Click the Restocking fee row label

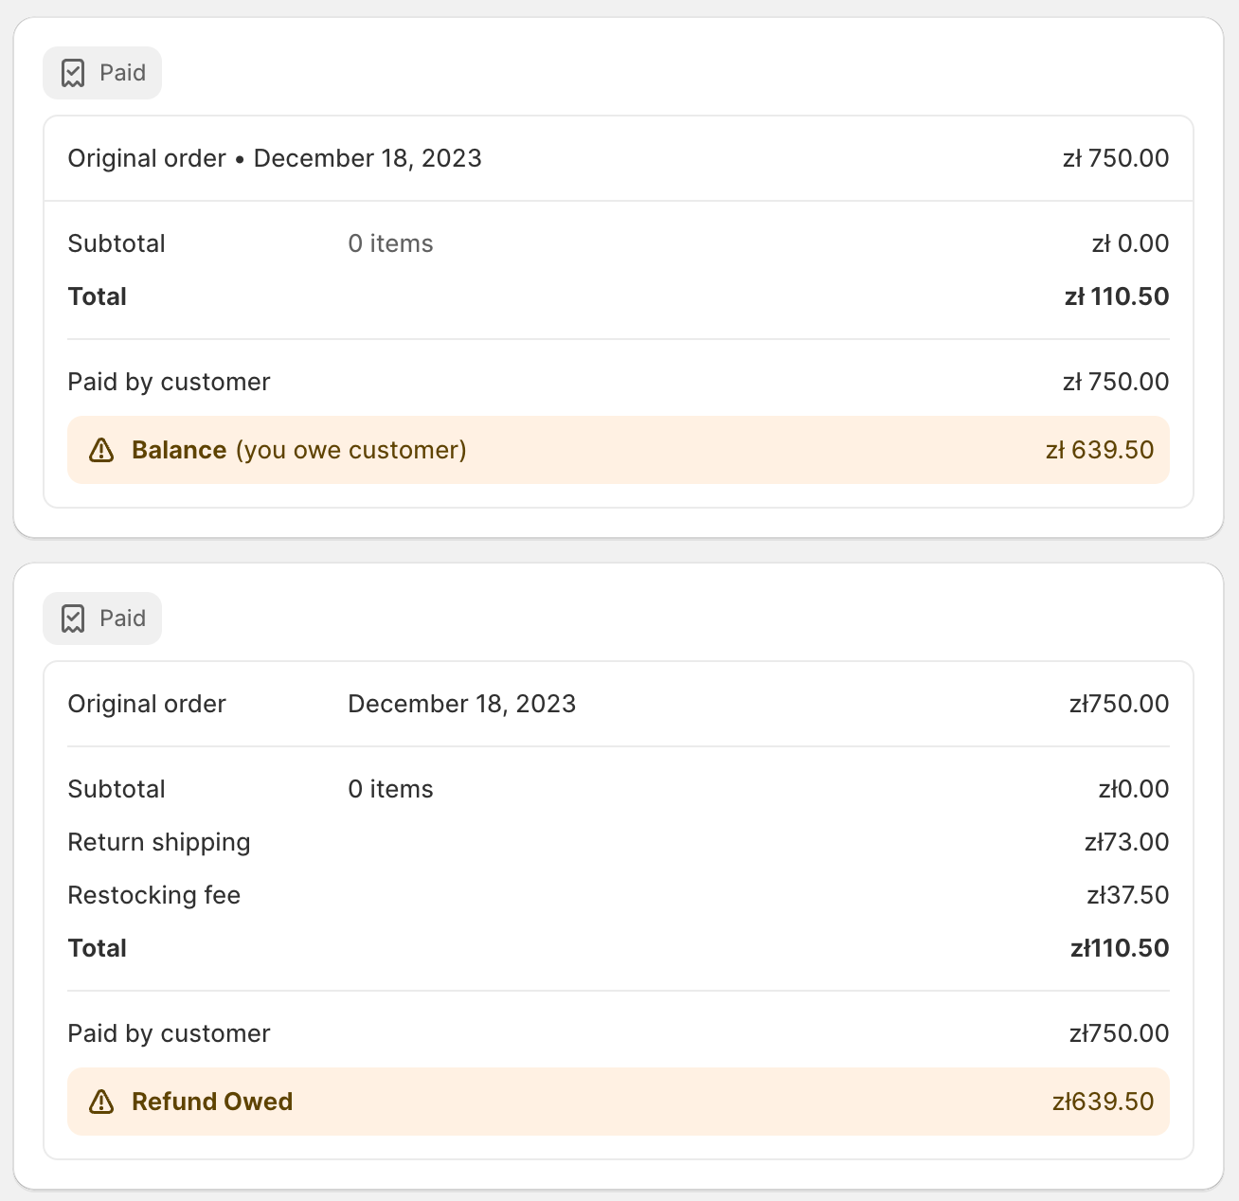(x=154, y=895)
